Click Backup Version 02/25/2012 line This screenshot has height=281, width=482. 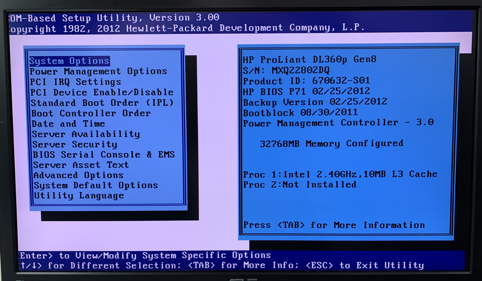[x=315, y=102]
